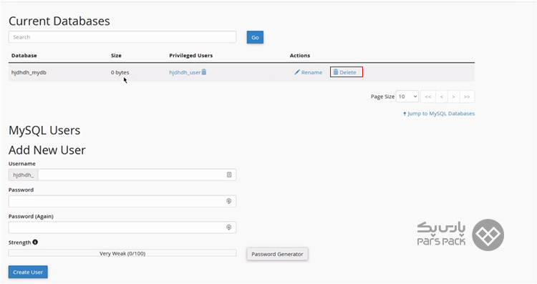The height and width of the screenshot is (284, 537).
Task: Go to previous page with < button
Action: coord(442,97)
